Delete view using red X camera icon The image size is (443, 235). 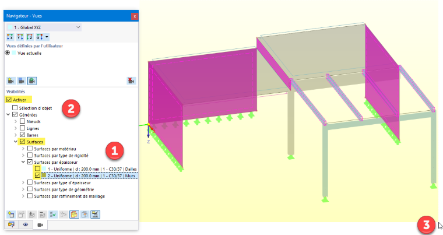131,81
